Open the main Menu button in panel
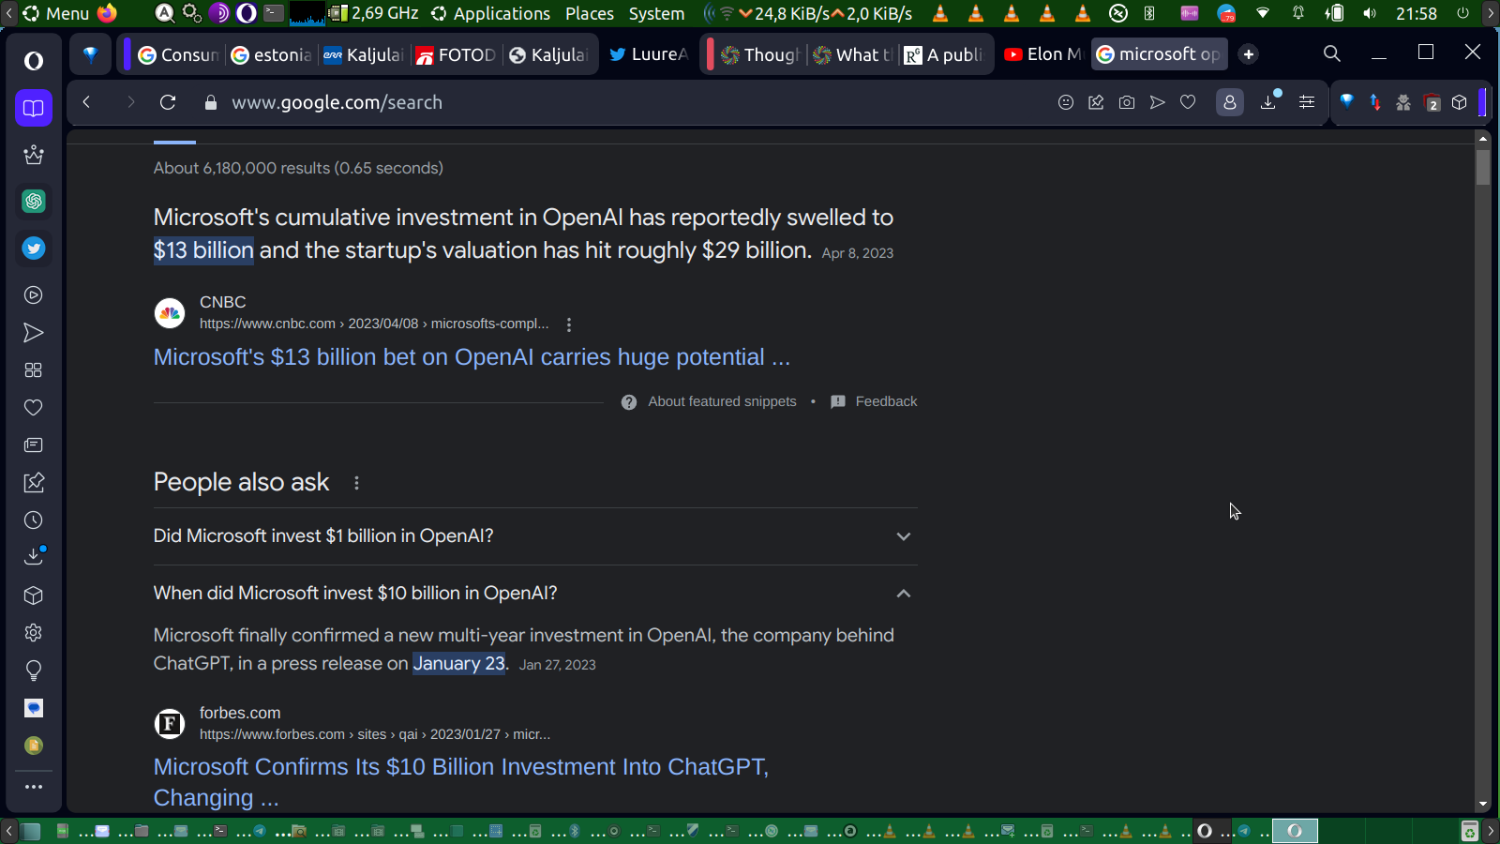This screenshot has width=1500, height=844. tap(56, 13)
